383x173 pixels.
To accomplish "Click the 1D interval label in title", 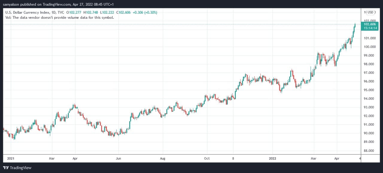I will [x=54, y=13].
